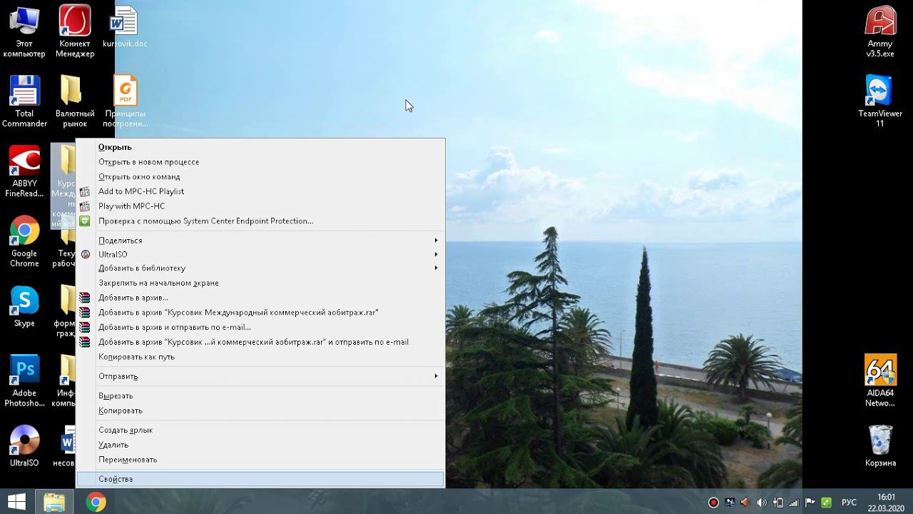The width and height of the screenshot is (913, 514).
Task: Select the UltraISO desktop disc icon
Action: [x=24, y=446]
